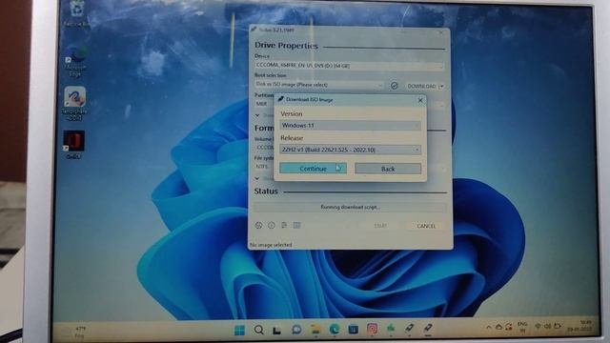Click the checksum checkmark icon in Rufus
The image size is (610, 343).
coord(394,86)
